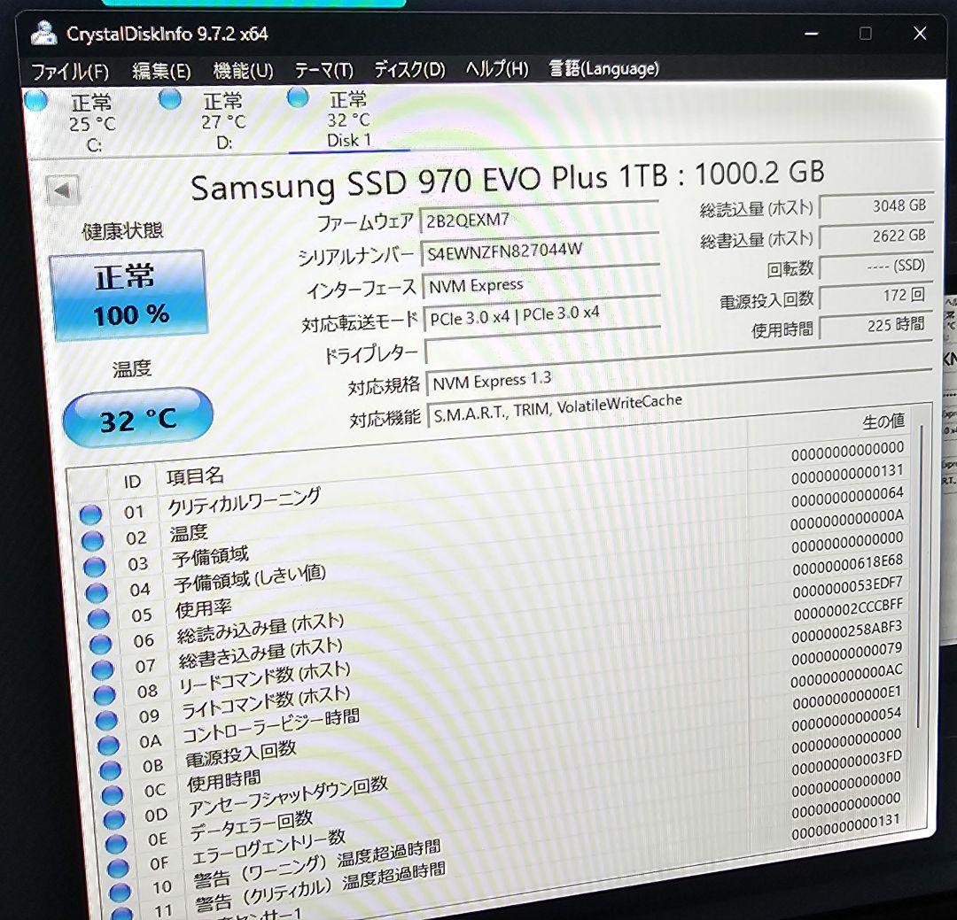Click the SMART list vertical scrollbar
The width and height of the screenshot is (957, 920).
[920, 576]
